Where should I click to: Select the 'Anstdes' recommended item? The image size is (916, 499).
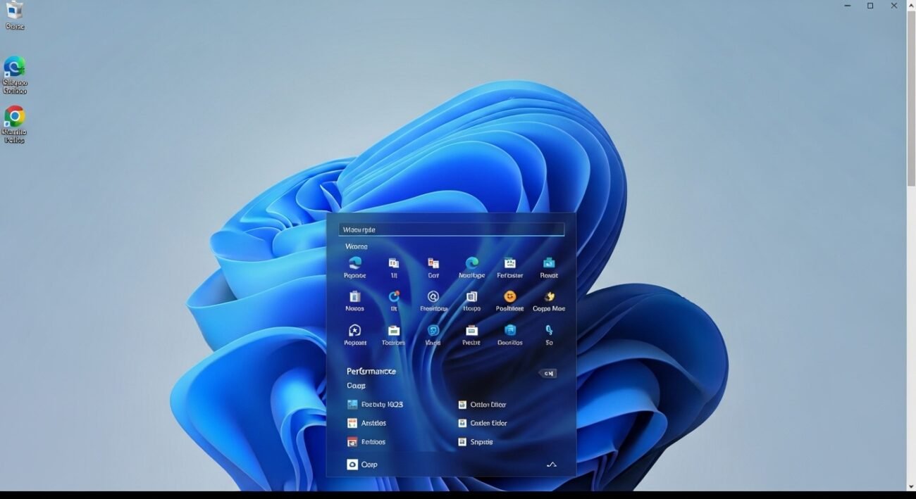tap(367, 423)
